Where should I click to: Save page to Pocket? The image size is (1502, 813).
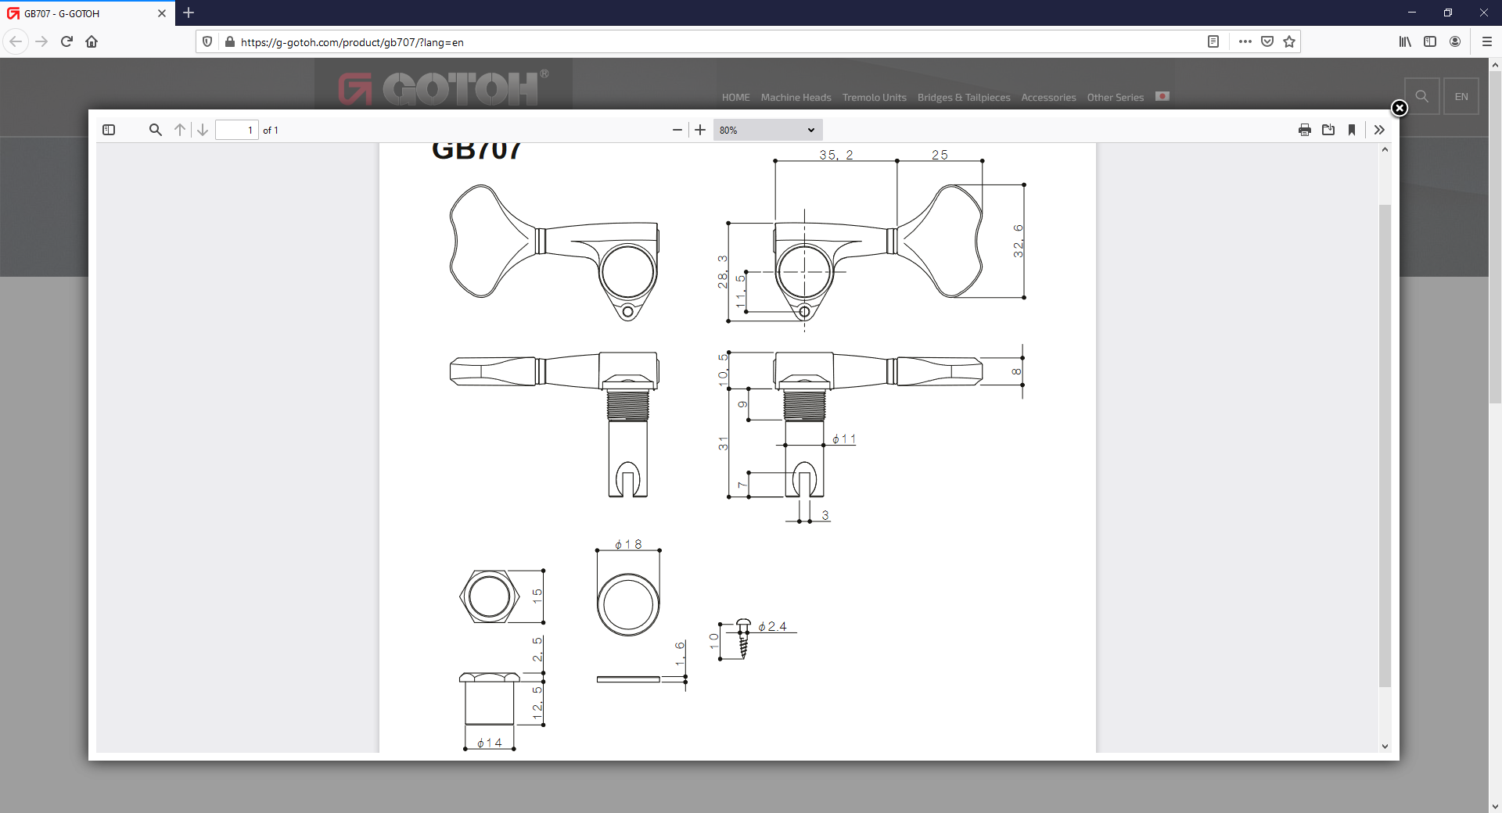(x=1267, y=41)
